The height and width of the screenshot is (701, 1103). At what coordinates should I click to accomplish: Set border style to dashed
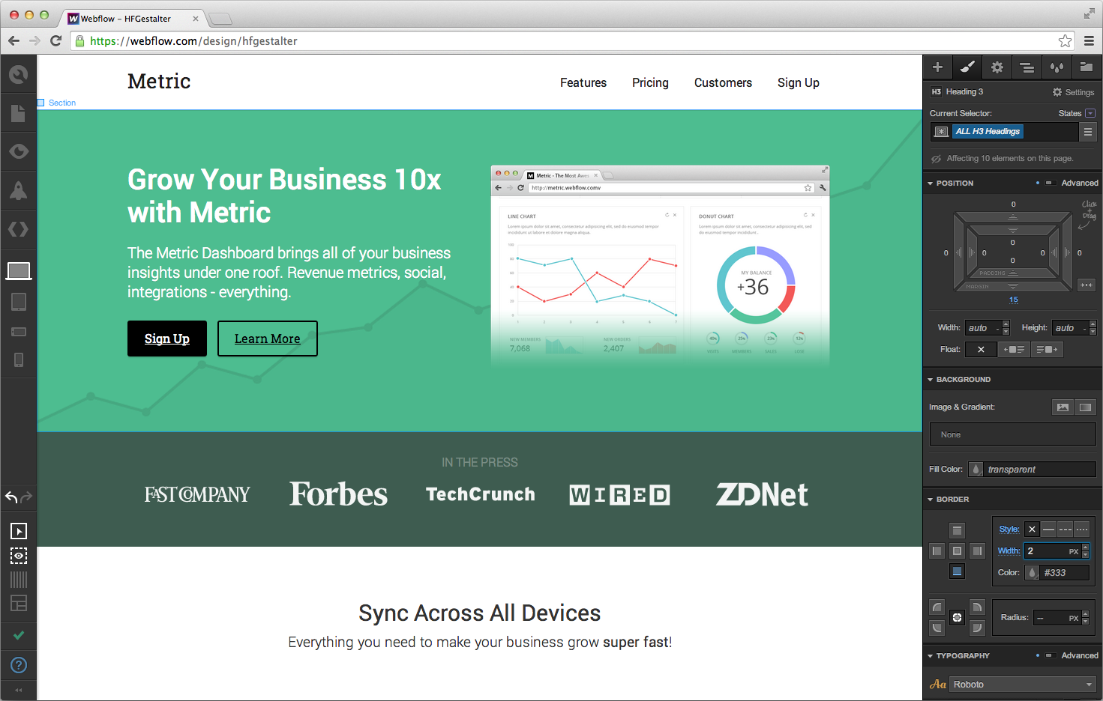[1065, 529]
